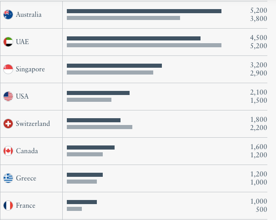
Task: Click the Australia flag icon
Action: [x=8, y=15]
